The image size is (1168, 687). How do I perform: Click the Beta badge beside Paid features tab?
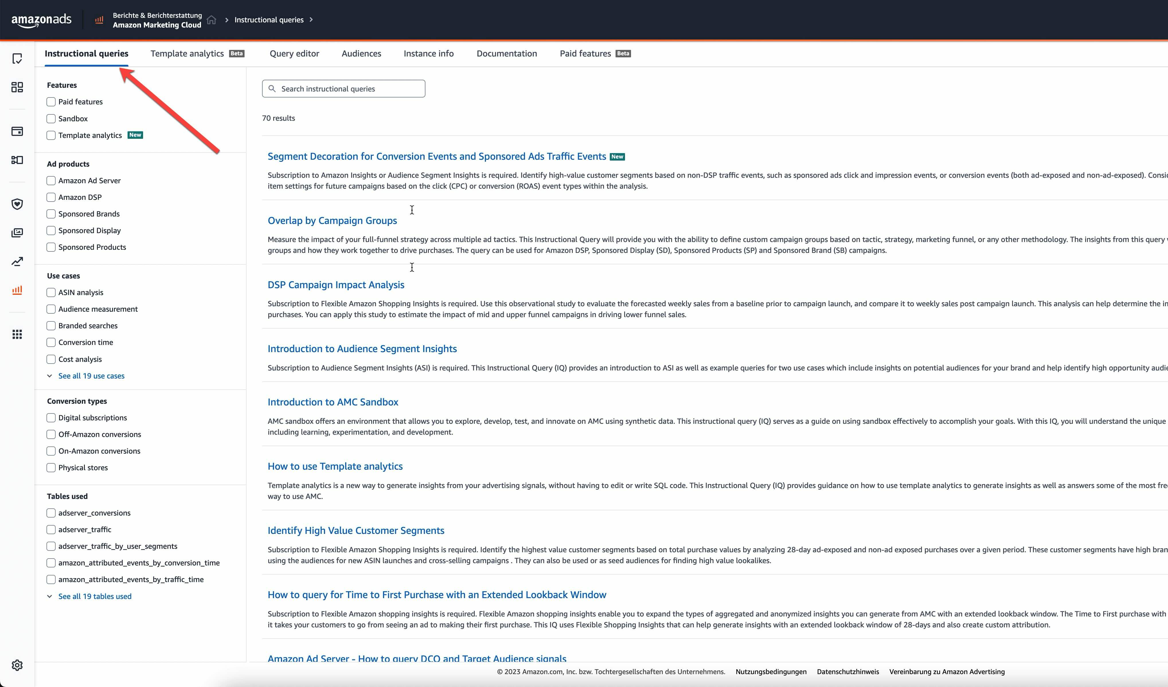623,54
